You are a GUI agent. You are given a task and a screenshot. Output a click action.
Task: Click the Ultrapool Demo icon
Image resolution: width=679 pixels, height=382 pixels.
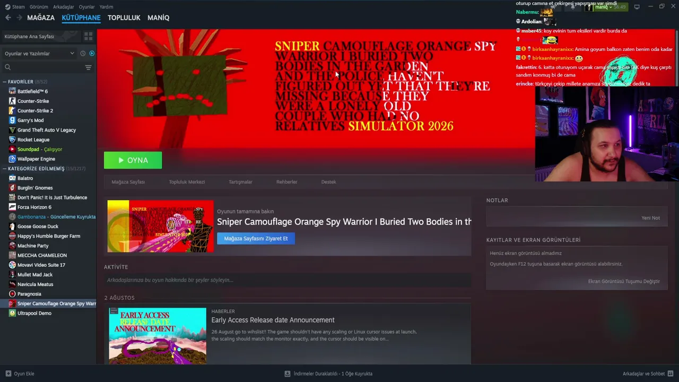[x=12, y=313]
